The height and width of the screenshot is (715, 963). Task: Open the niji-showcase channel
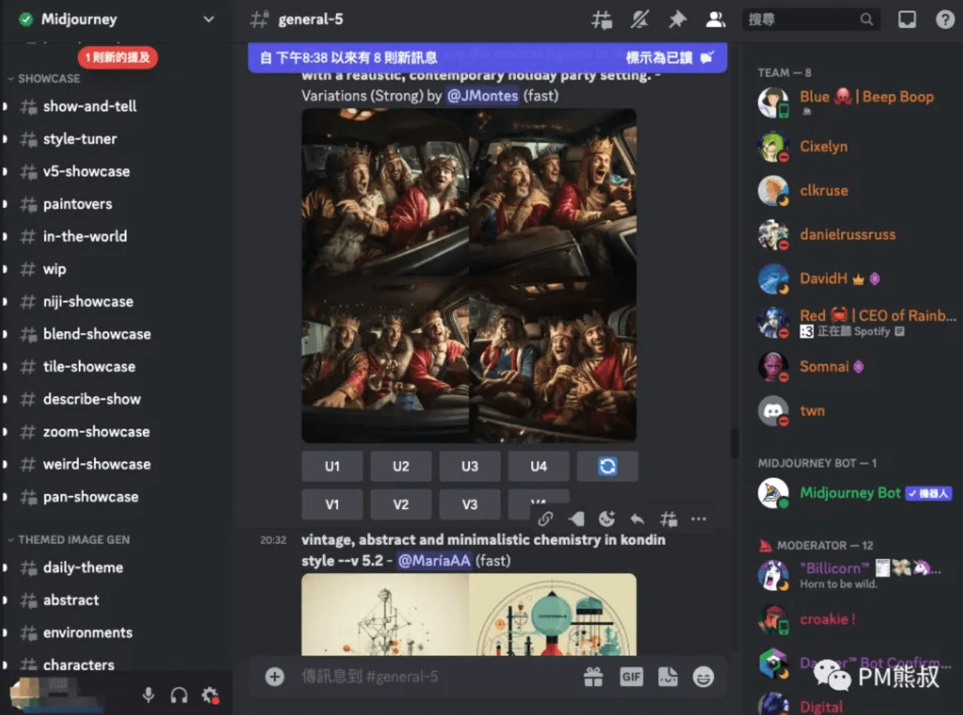coord(88,302)
